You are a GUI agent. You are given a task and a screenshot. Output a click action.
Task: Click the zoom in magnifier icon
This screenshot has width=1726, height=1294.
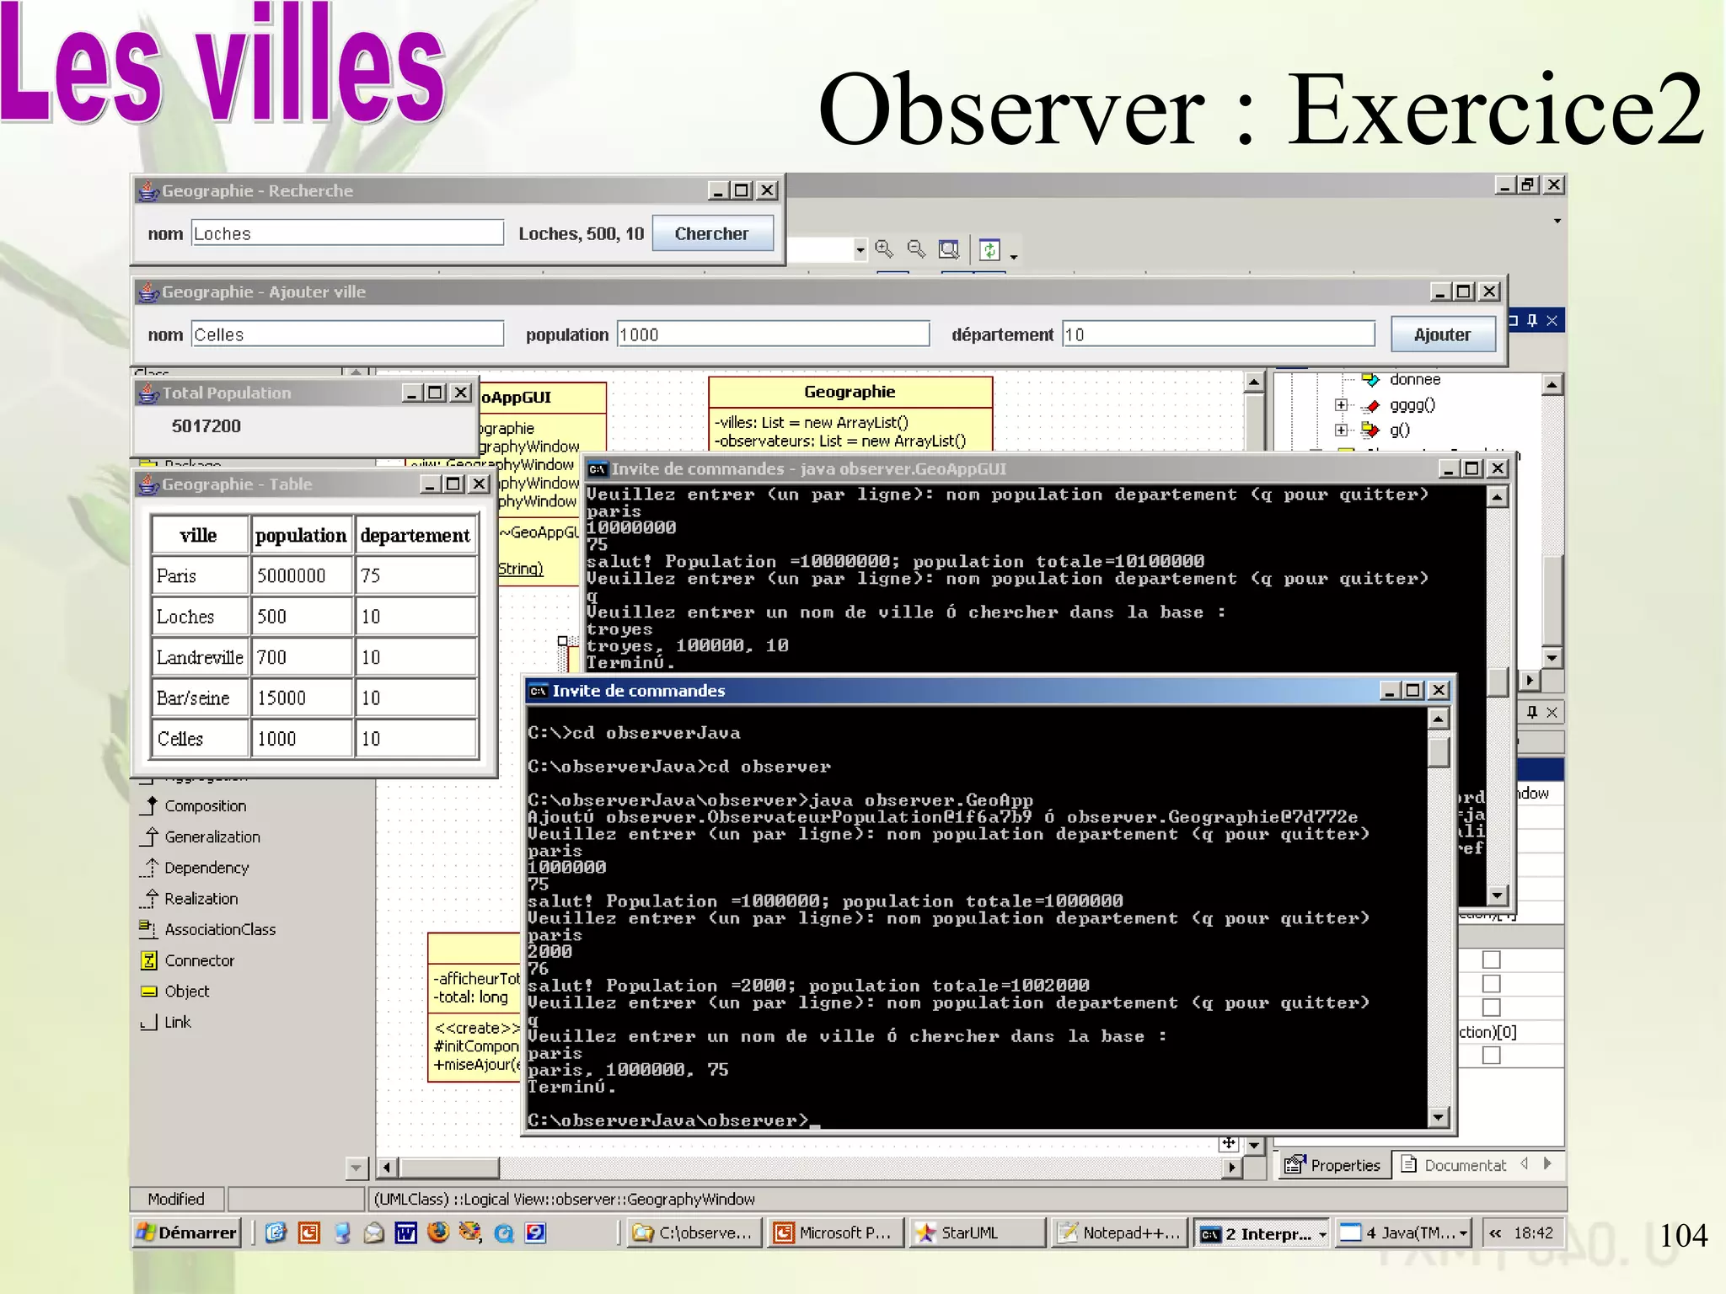(x=883, y=249)
